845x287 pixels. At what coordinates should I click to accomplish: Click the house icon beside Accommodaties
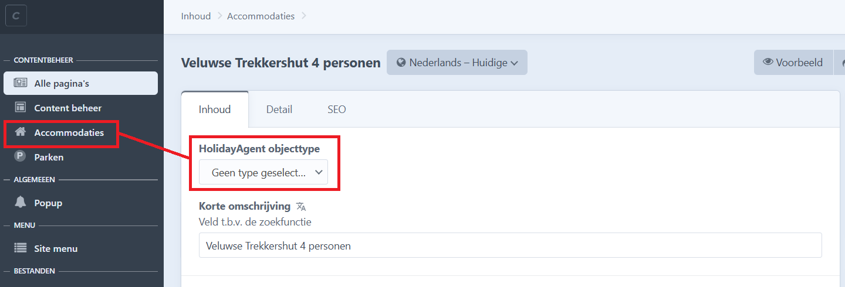[21, 132]
